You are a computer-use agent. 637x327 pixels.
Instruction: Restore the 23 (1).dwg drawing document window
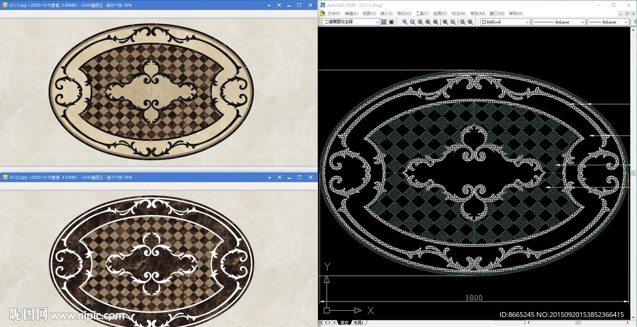tap(626, 14)
